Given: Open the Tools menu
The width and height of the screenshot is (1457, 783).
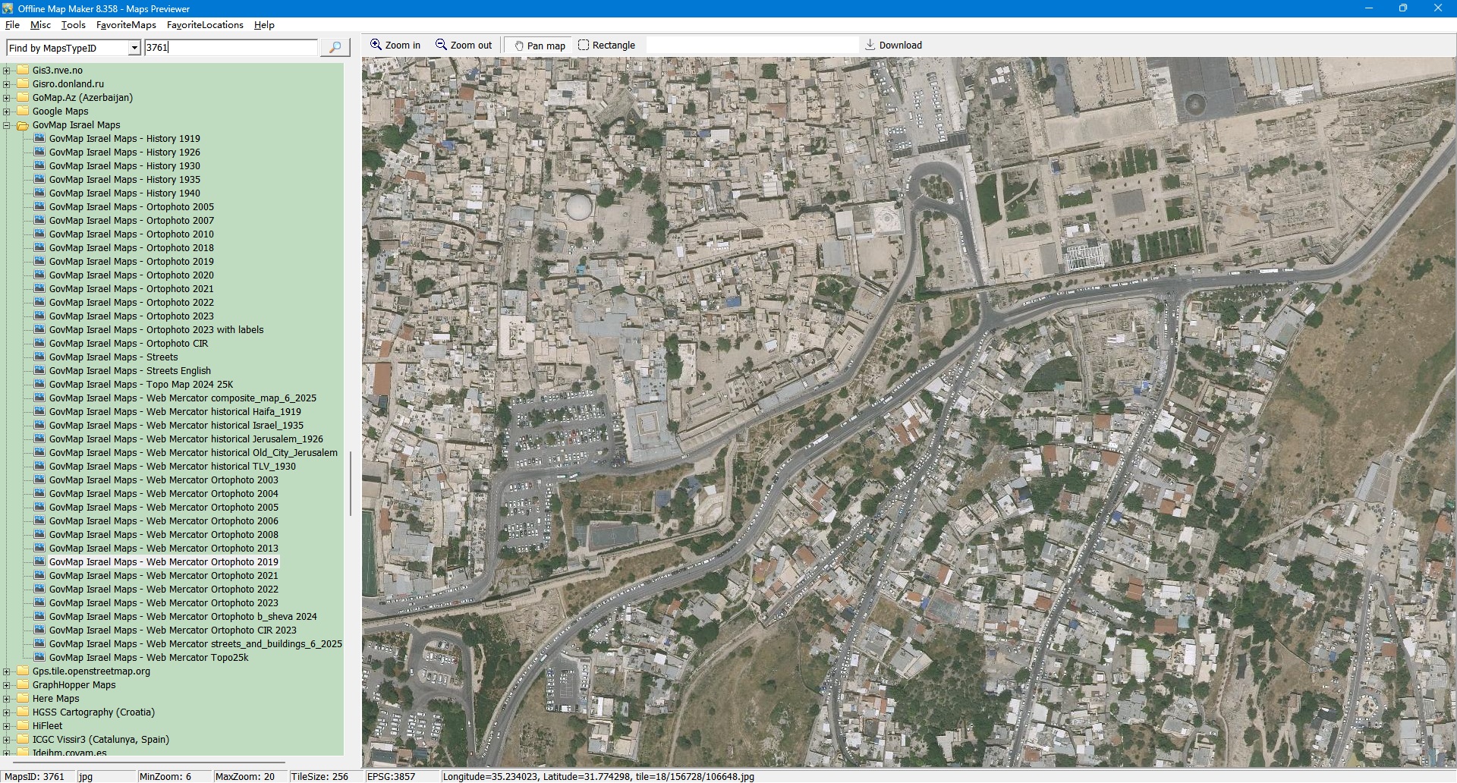Looking at the screenshot, I should (x=73, y=25).
